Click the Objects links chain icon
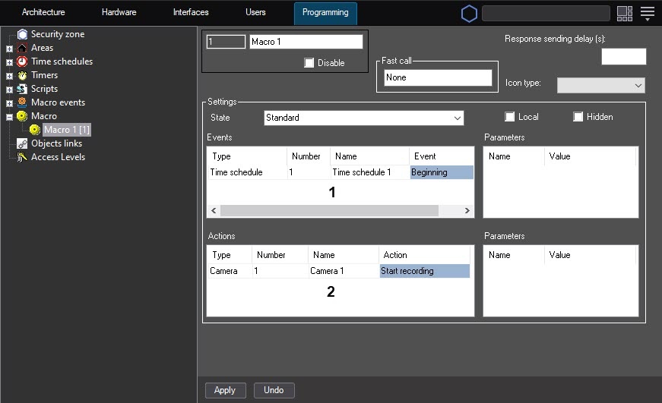This screenshot has width=662, height=403. [22, 143]
